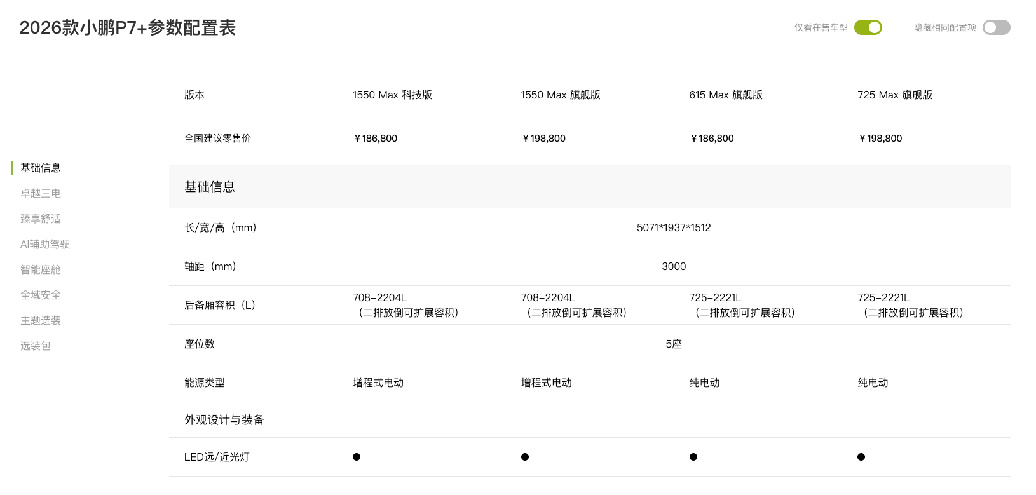
Task: Jump to 主题选装 section
Action: pyautogui.click(x=41, y=320)
